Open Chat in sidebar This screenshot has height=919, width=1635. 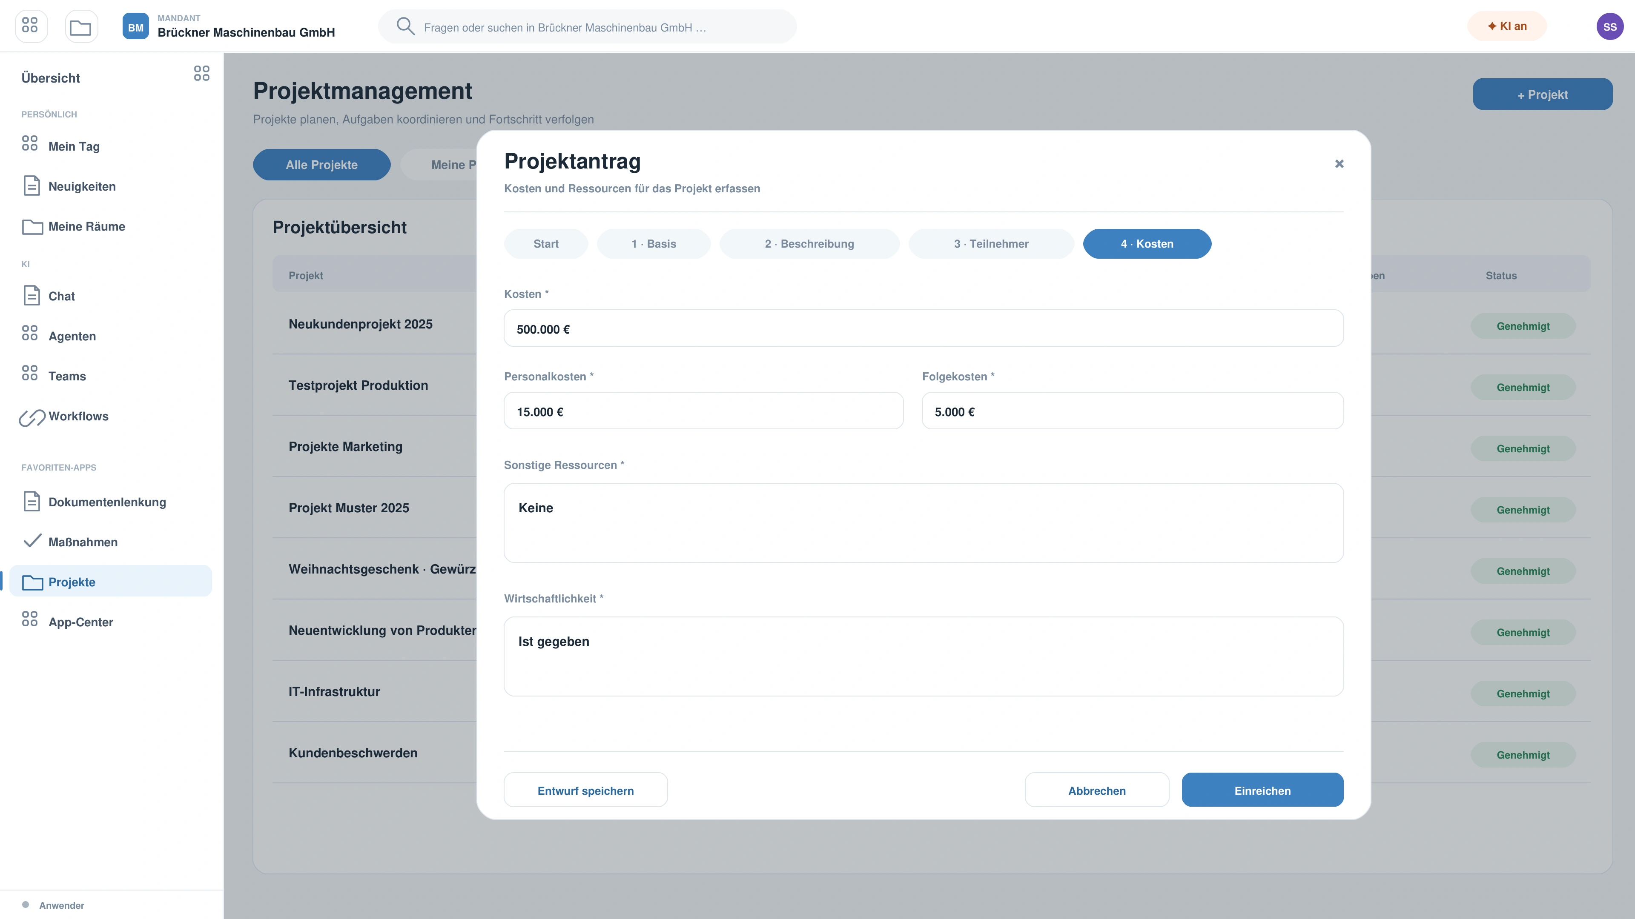(110, 296)
